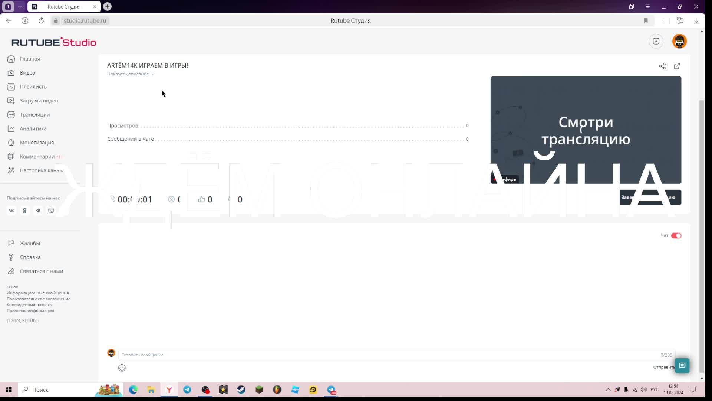This screenshot has height=401, width=712.
Task: Open the Конфиденциальность footer link
Action: 29,305
